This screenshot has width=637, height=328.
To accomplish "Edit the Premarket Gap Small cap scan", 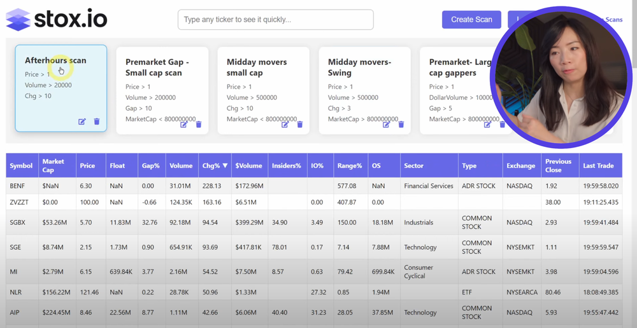I will pyautogui.click(x=183, y=125).
